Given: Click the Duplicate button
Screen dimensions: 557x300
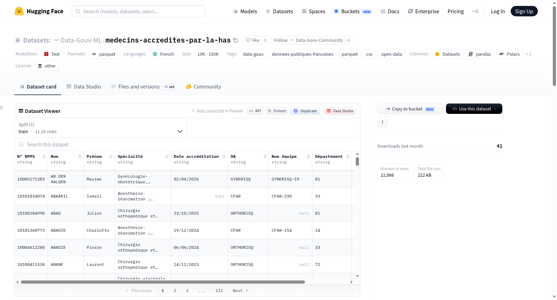Looking at the screenshot, I should 305,111.
